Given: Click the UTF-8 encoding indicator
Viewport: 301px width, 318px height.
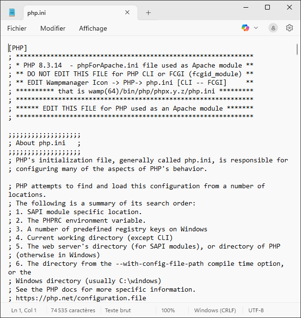Looking at the screenshot, I should 255,310.
